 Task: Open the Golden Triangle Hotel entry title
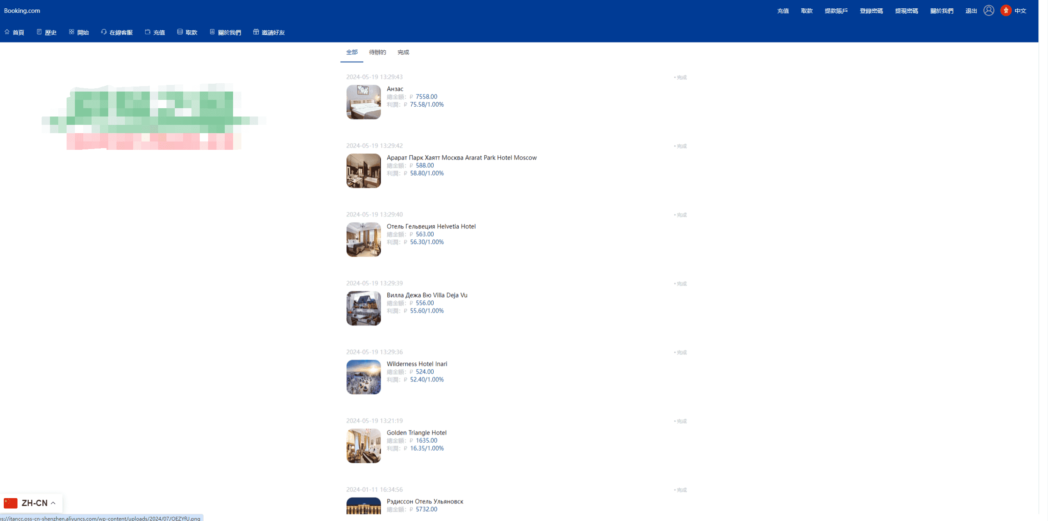click(416, 433)
